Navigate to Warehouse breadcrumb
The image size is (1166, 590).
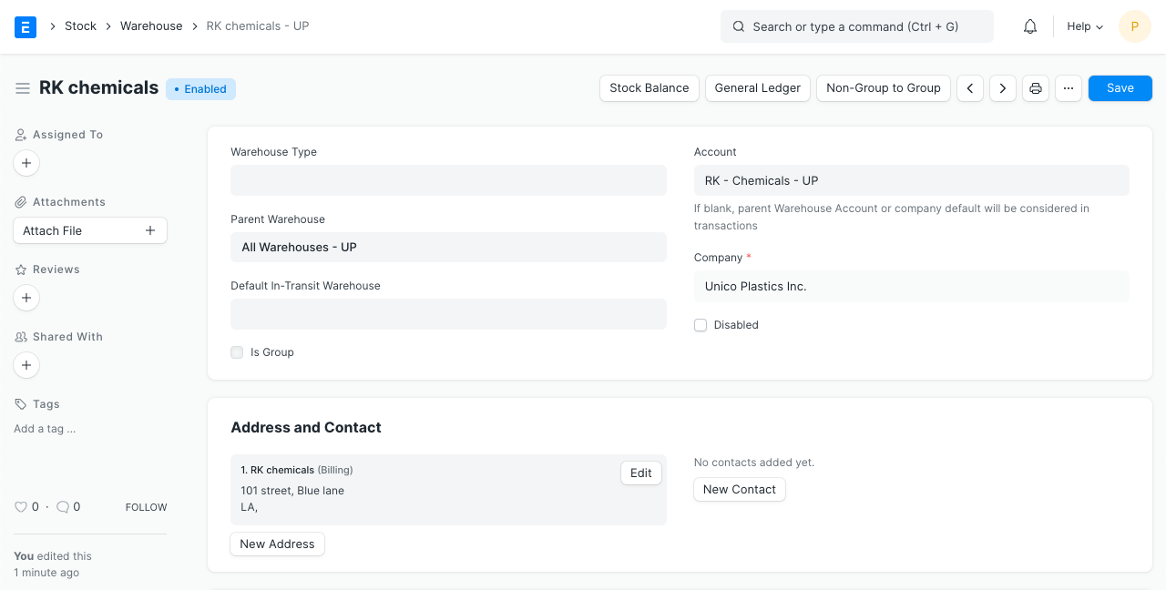click(x=151, y=26)
